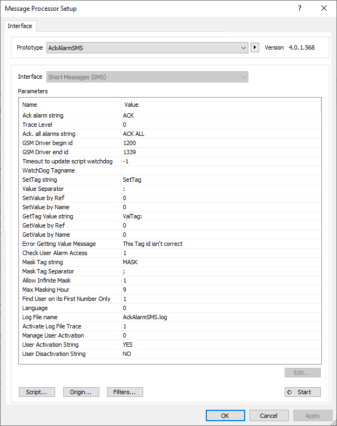Viewport: 337px width, 426px height.
Task: Switch to the Interface tab
Action: [20, 26]
